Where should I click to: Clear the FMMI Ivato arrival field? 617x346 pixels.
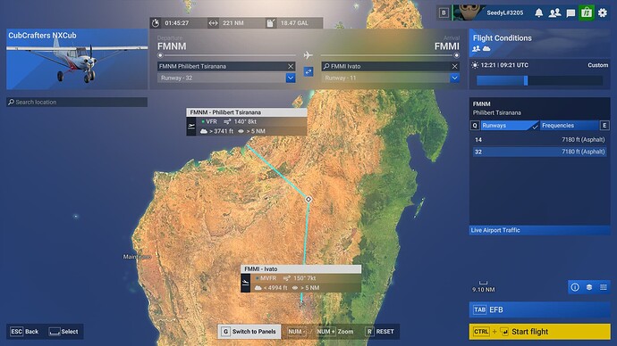coord(454,66)
